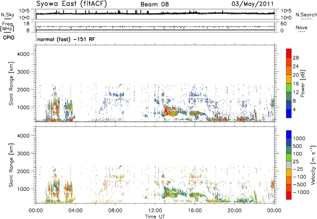Click the "16:00" time axis tick label
This screenshot has width=317, height=219.
pos(195,211)
